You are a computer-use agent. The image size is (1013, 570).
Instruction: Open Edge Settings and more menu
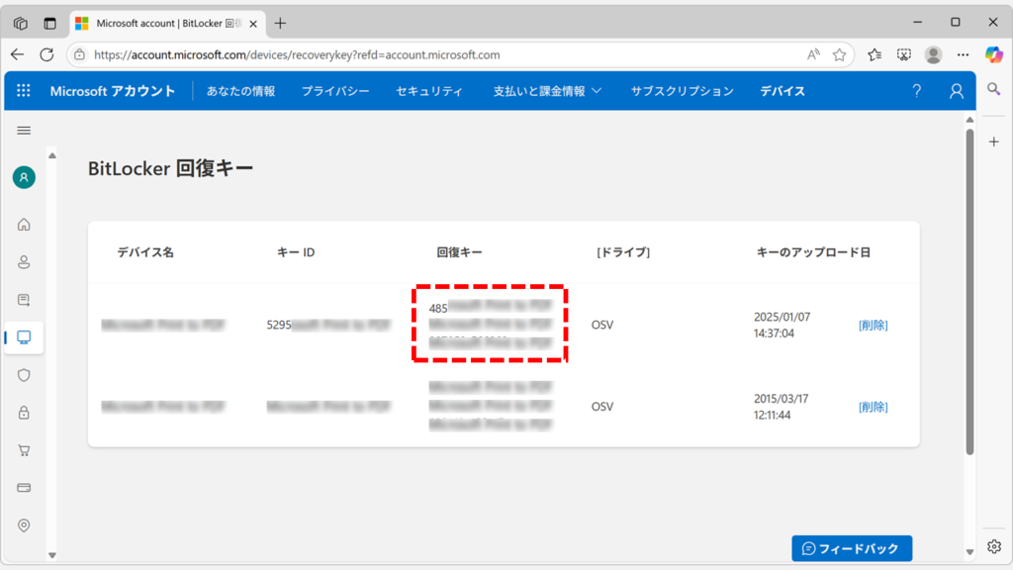tap(963, 55)
